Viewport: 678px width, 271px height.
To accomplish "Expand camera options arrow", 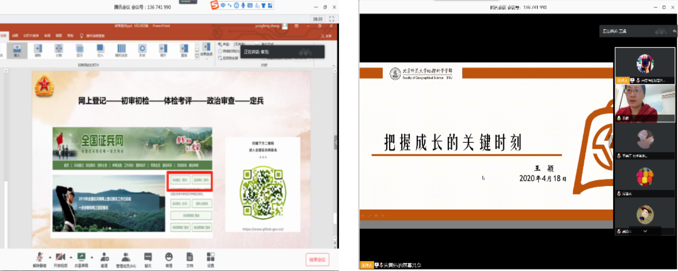I will point(71,257).
